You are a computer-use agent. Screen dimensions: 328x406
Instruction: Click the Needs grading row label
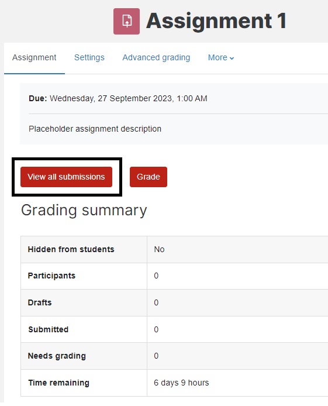point(57,356)
